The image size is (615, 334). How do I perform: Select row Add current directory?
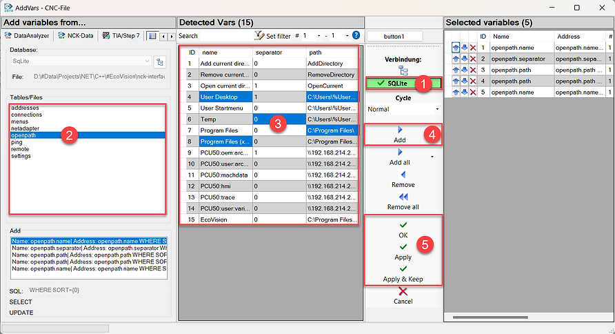269,63
